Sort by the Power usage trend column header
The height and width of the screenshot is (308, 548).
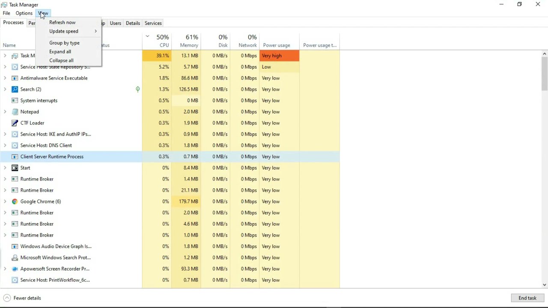tap(320, 41)
